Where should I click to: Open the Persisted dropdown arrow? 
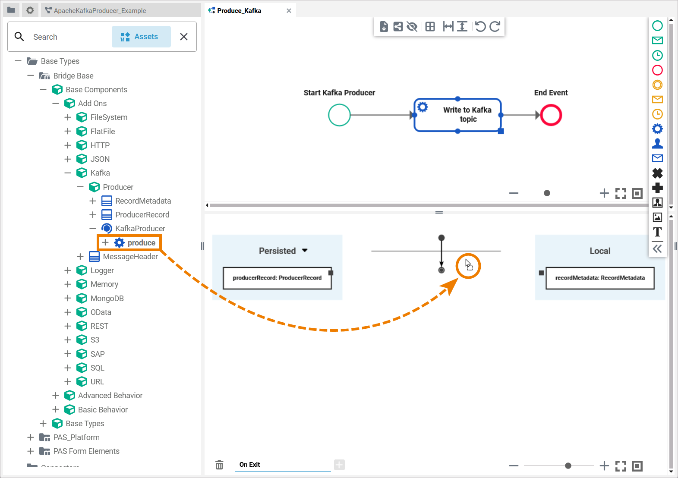pos(305,251)
